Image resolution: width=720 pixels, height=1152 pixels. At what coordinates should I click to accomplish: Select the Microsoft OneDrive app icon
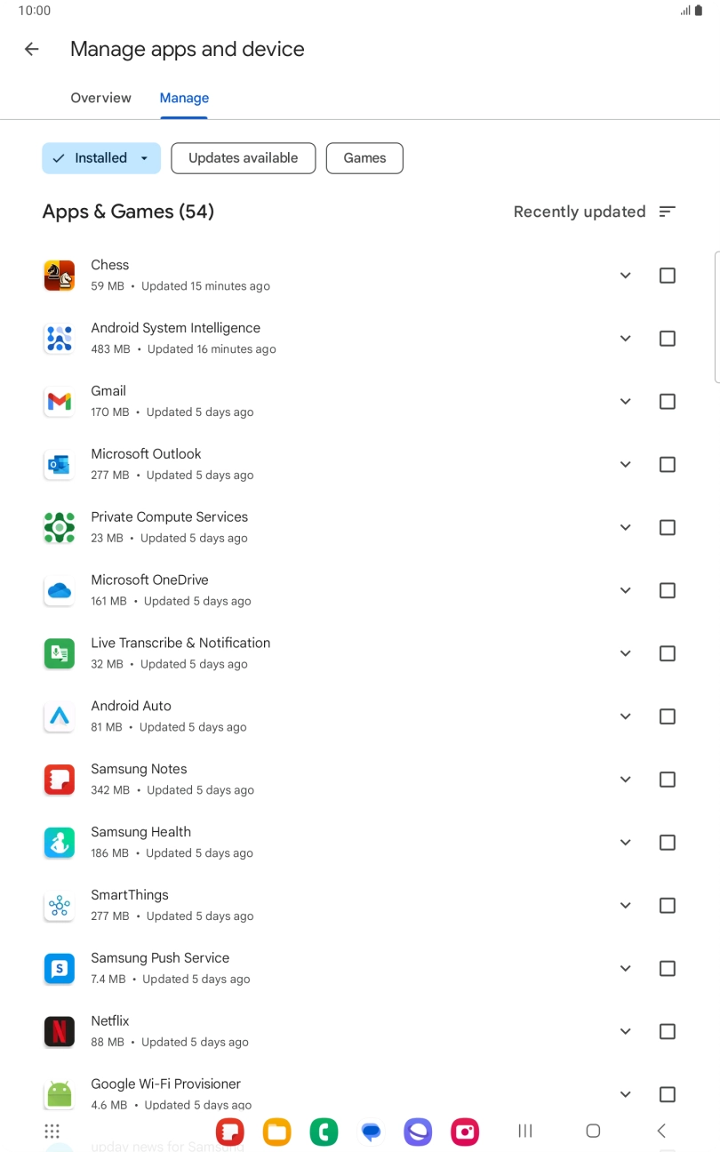click(x=59, y=590)
